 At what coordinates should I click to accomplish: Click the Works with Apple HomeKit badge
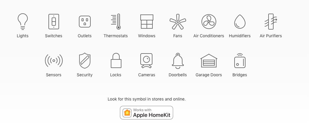pyautogui.click(x=147, y=113)
